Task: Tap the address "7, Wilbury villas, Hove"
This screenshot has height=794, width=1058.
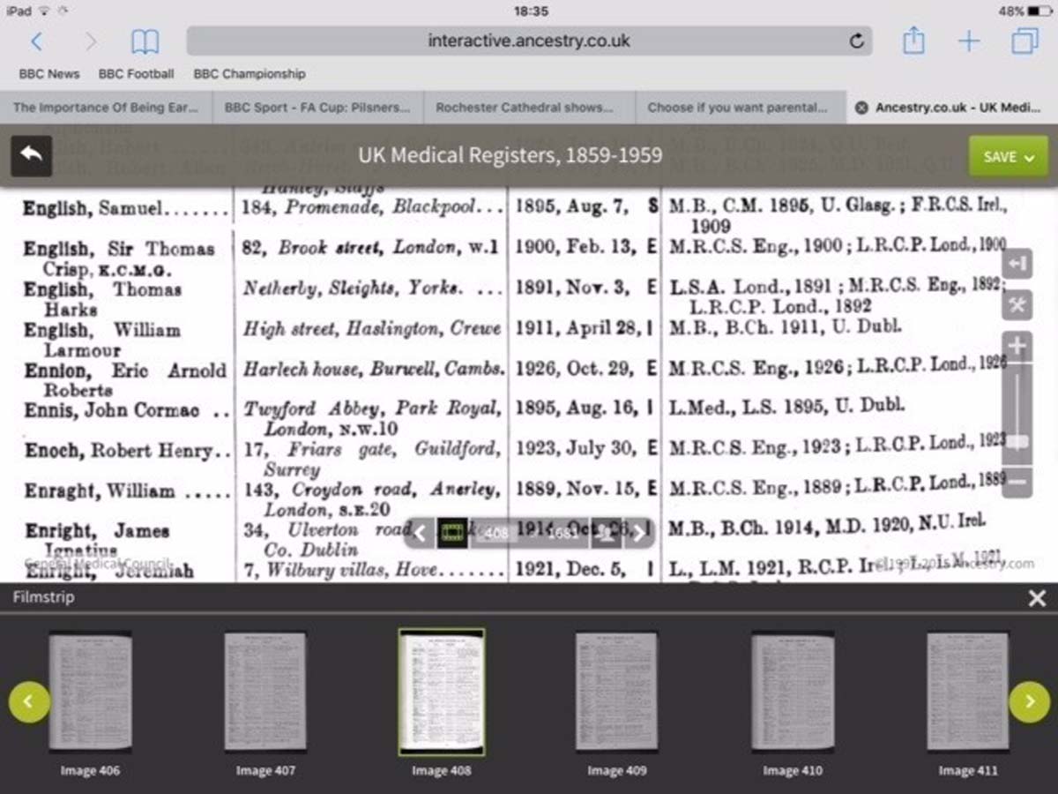Action: pos(339,570)
